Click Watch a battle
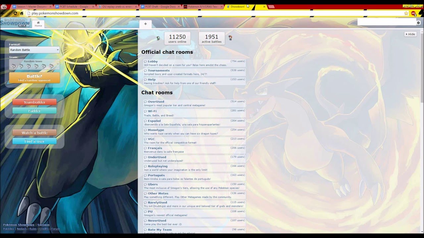This screenshot has height=238, width=424. pos(34,133)
